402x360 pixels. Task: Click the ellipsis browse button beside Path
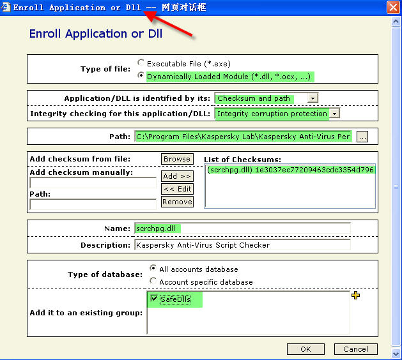pos(362,137)
